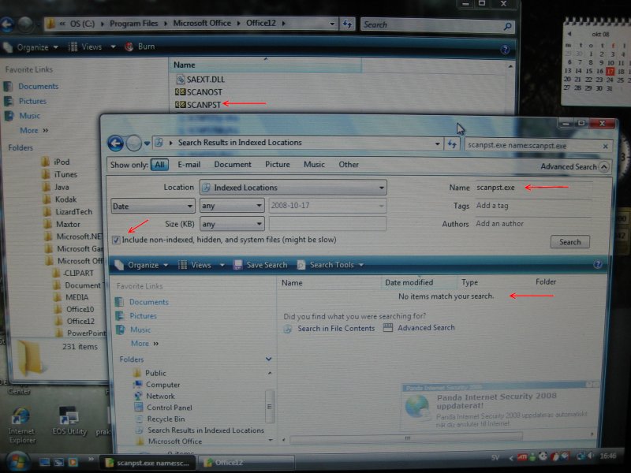Image resolution: width=631 pixels, height=473 pixels.
Task: Open the Organize menu in search window
Action: (x=142, y=265)
